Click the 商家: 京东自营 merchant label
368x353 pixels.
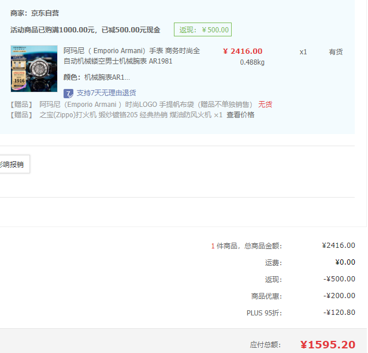click(x=35, y=13)
